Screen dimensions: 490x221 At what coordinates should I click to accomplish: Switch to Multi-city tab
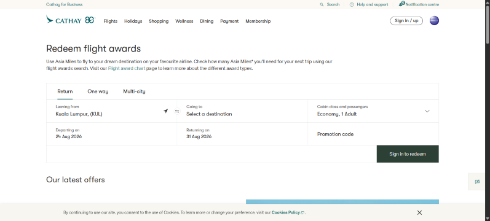(134, 91)
